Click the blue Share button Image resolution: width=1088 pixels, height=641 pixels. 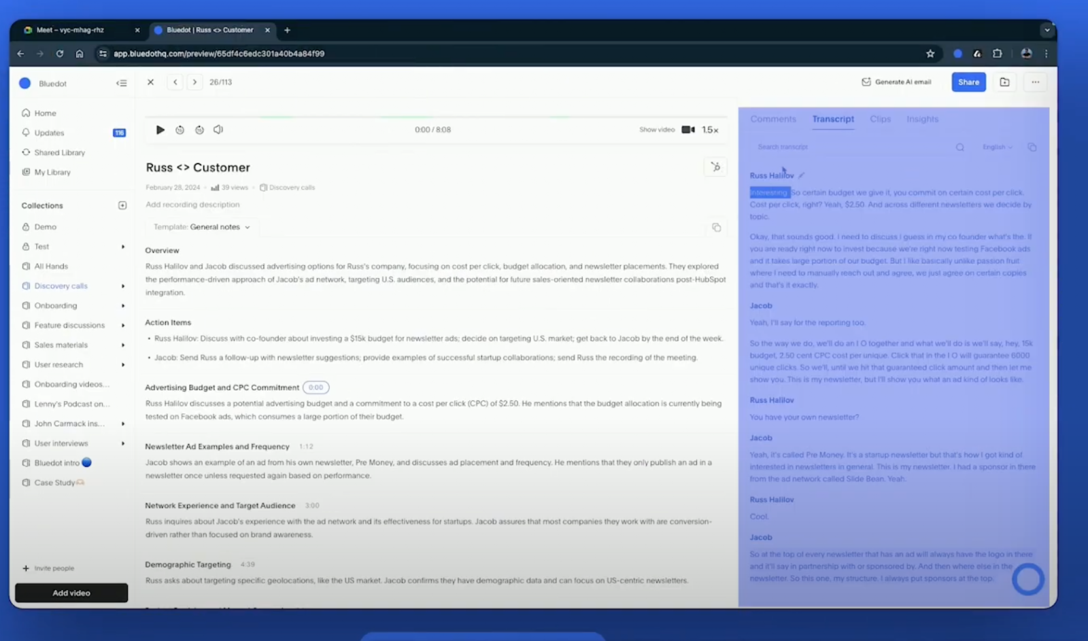968,82
